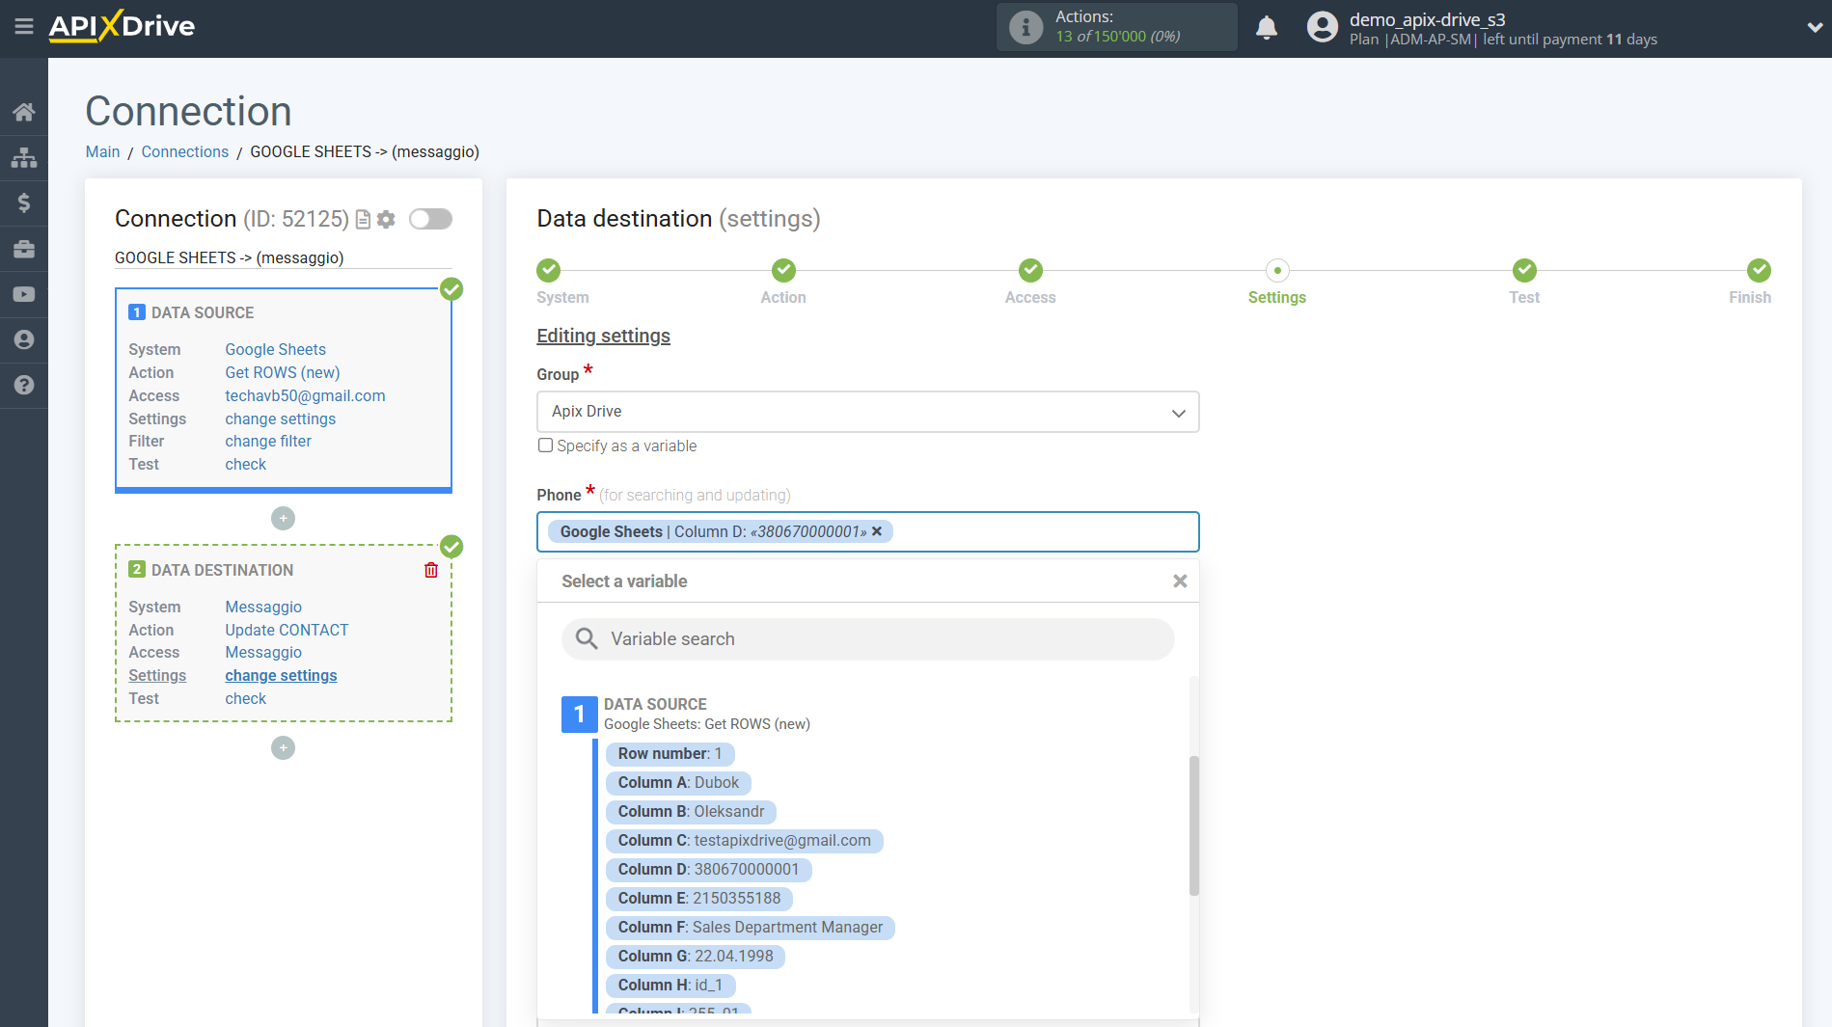Click the actions info icon
This screenshot has width=1832, height=1027.
tap(1025, 27)
